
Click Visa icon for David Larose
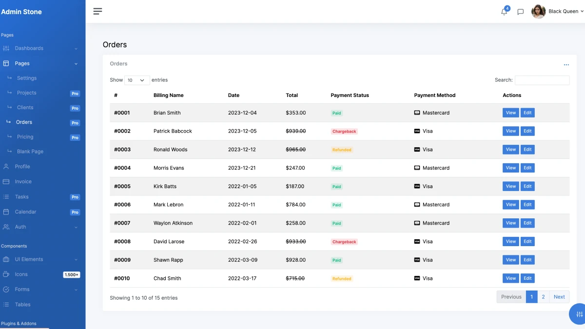click(417, 241)
